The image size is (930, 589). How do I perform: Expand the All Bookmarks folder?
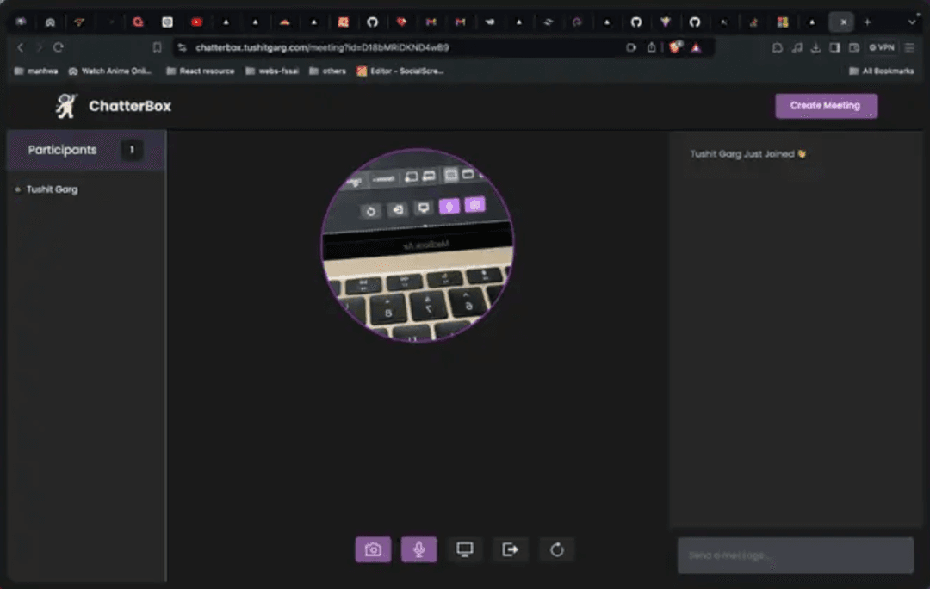point(881,71)
